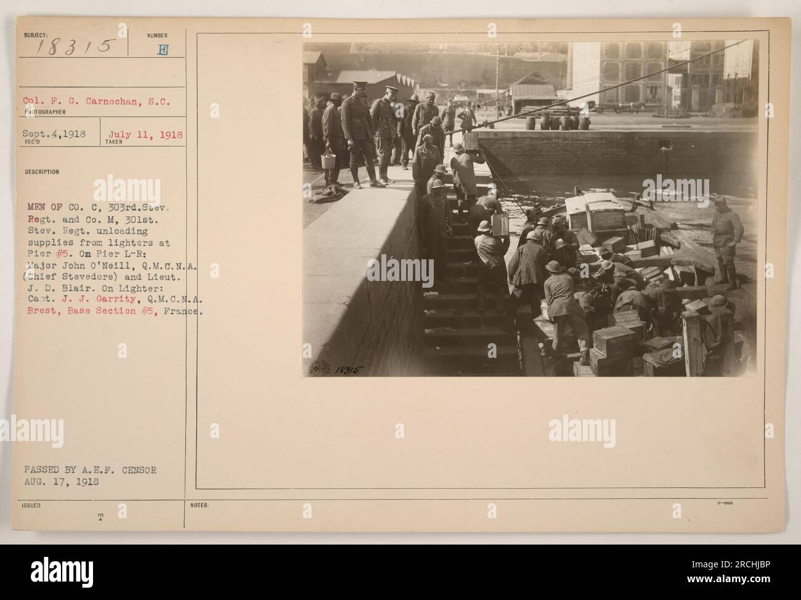Click the DESCRIPTION field label
Screen dimensions: 801x600
click(42, 172)
